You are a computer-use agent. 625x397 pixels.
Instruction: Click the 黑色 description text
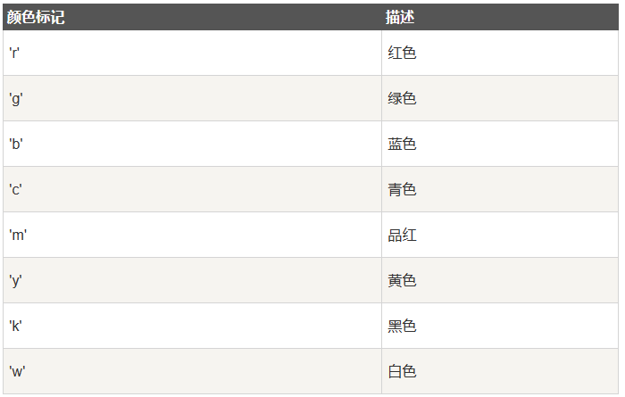[402, 327]
